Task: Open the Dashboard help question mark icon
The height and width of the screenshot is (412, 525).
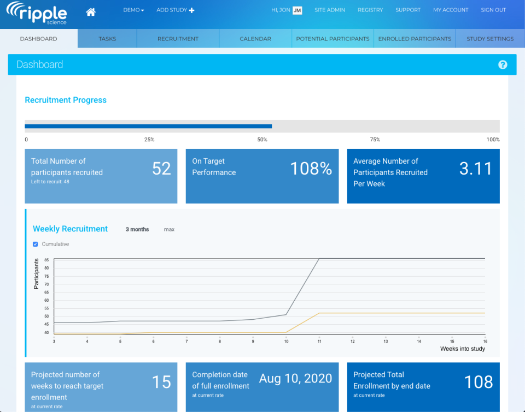Action: pos(503,64)
